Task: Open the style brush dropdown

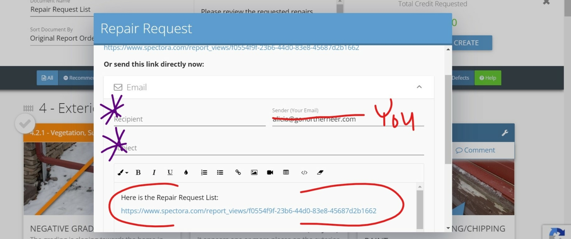Action: (x=123, y=173)
